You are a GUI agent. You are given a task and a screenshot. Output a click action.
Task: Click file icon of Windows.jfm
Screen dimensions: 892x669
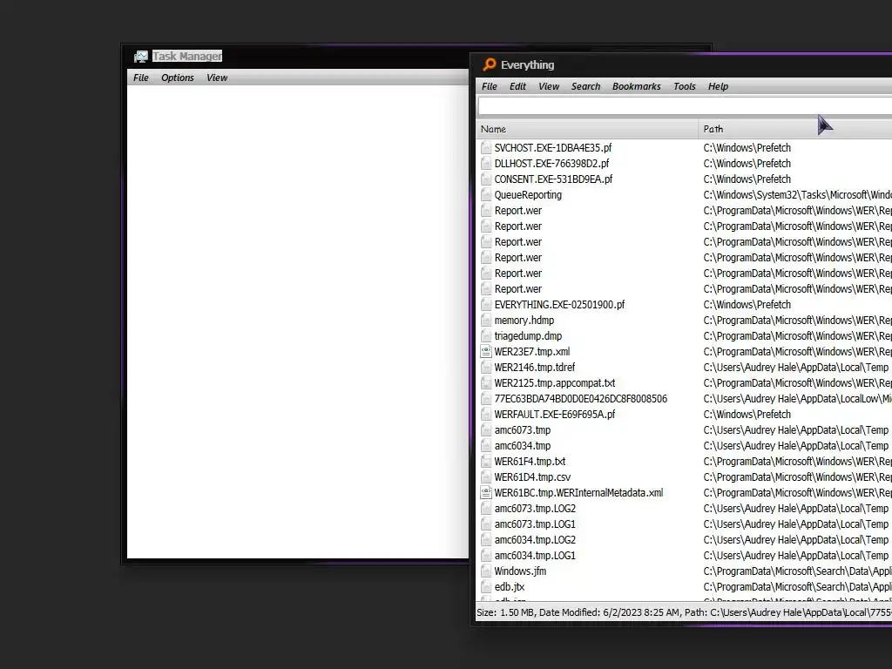point(486,571)
